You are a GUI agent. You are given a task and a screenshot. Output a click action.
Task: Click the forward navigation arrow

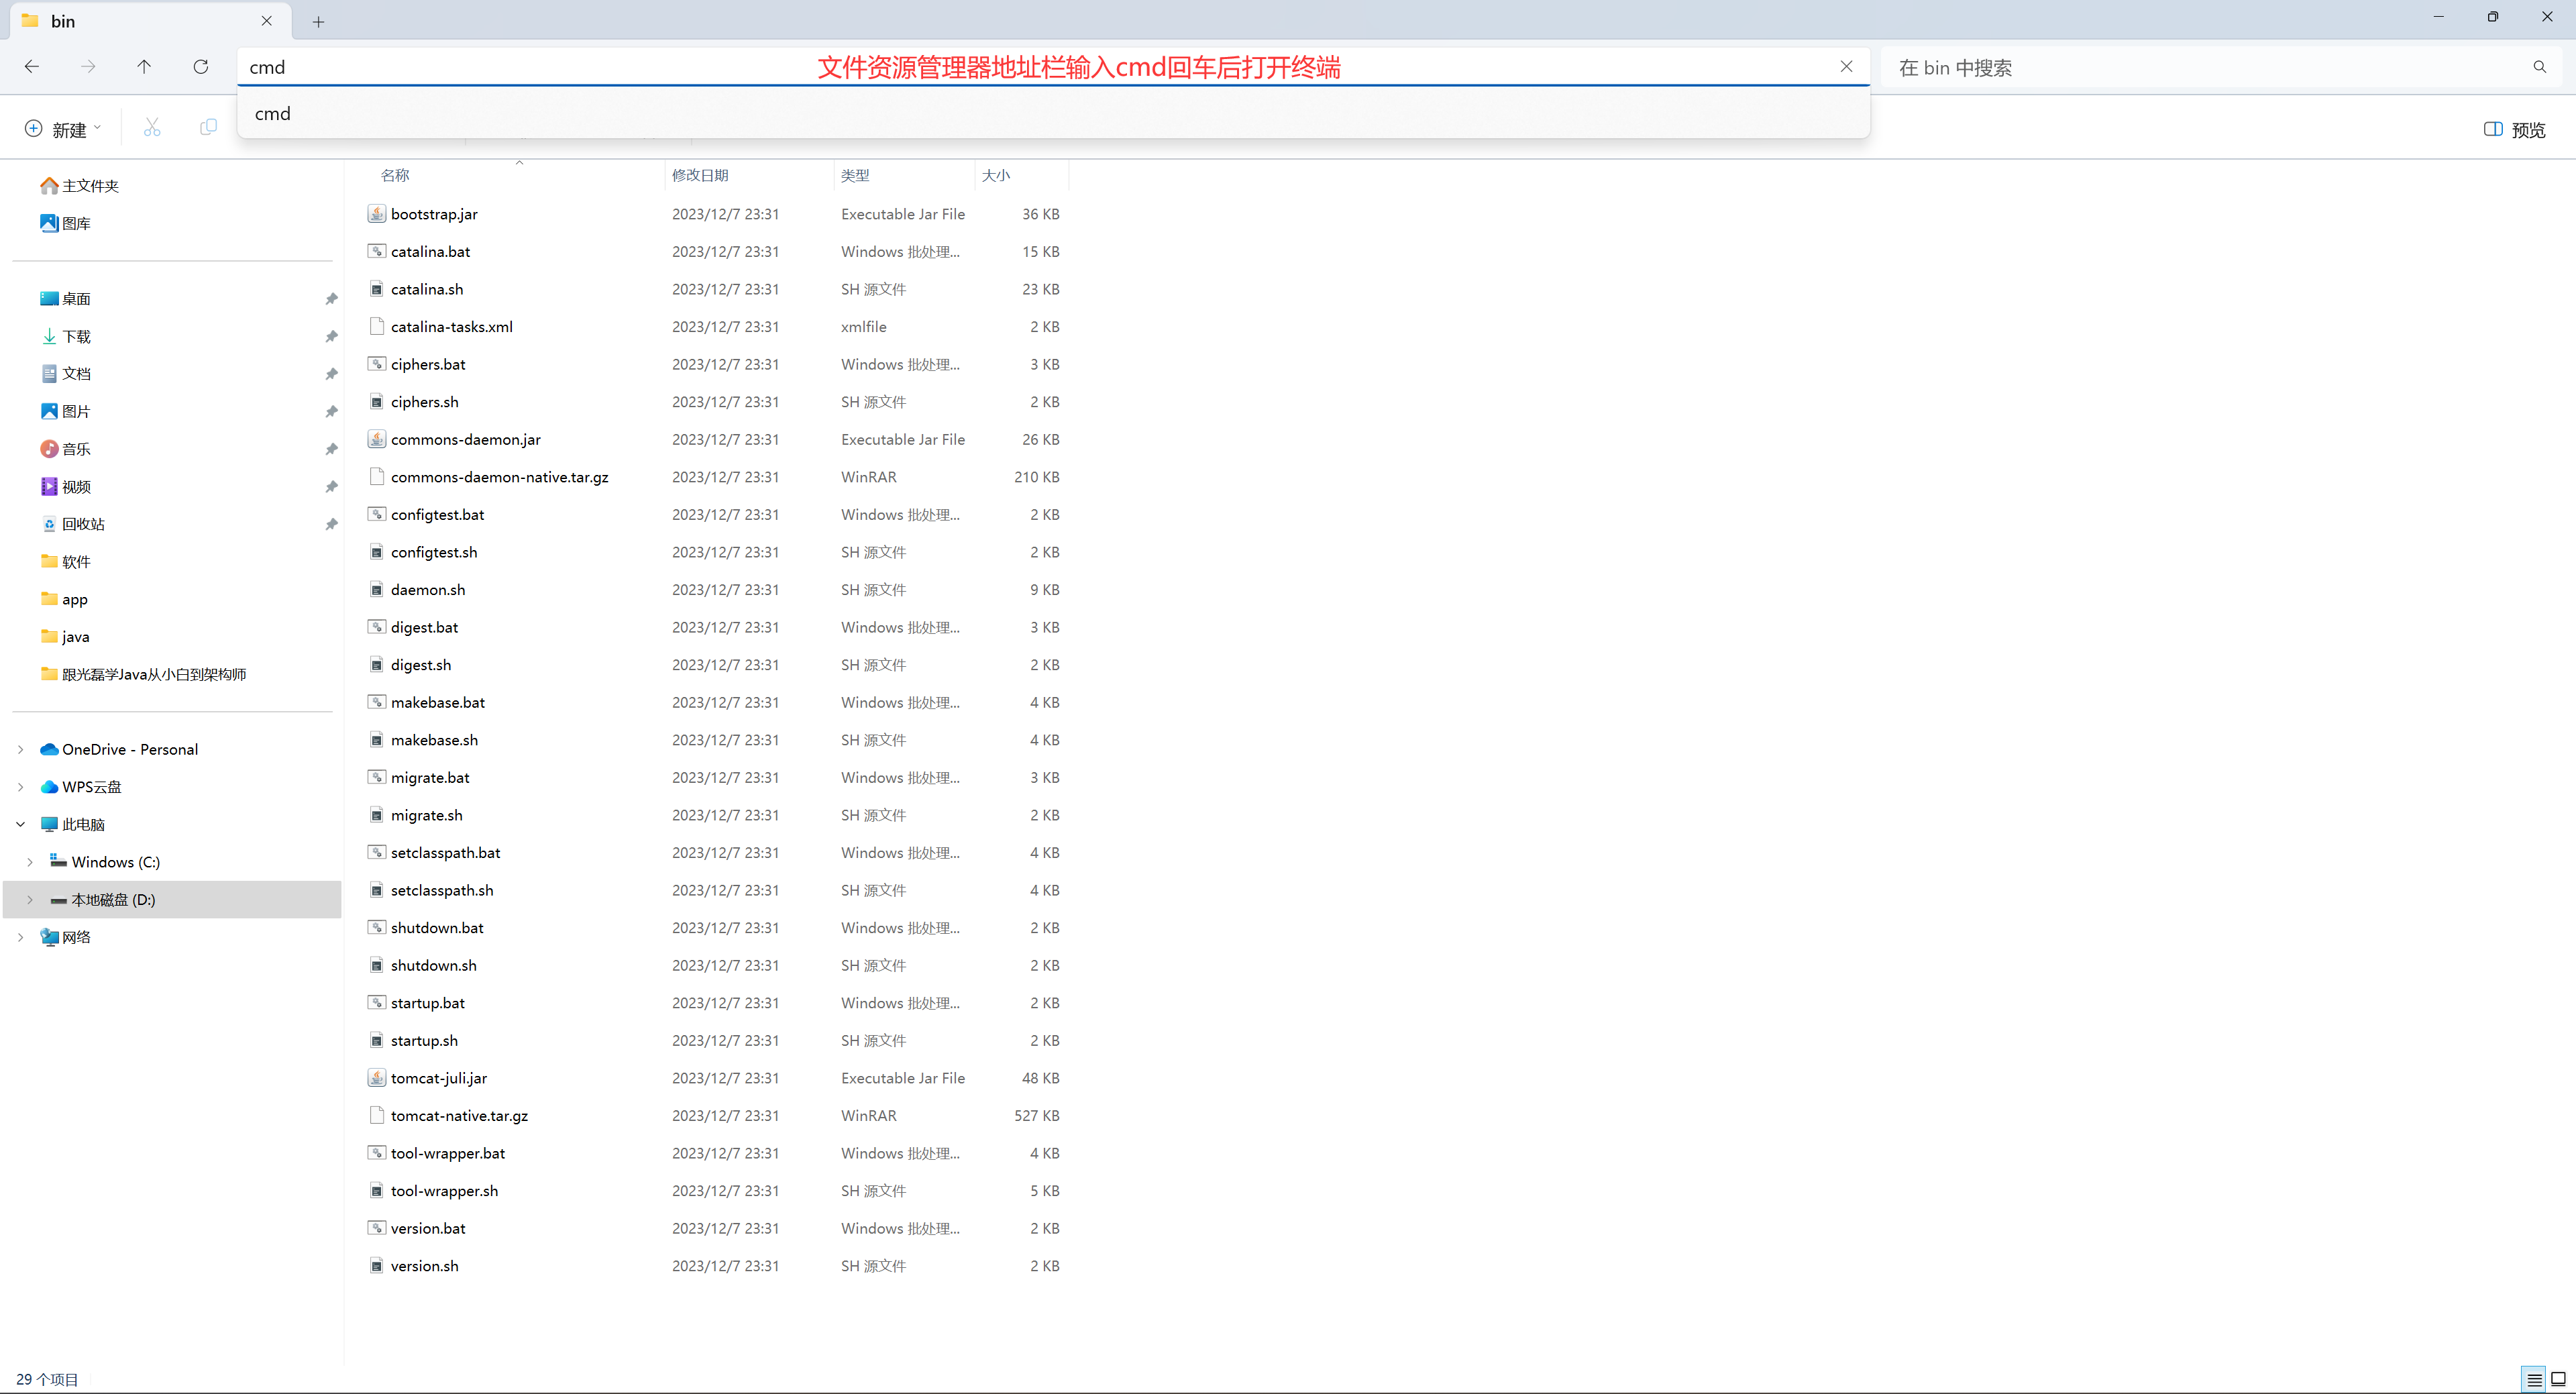point(89,67)
